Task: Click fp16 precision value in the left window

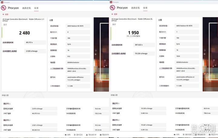Action: [78, 44]
